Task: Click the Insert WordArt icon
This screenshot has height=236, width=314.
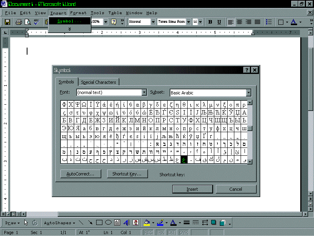Action: (x=126, y=223)
